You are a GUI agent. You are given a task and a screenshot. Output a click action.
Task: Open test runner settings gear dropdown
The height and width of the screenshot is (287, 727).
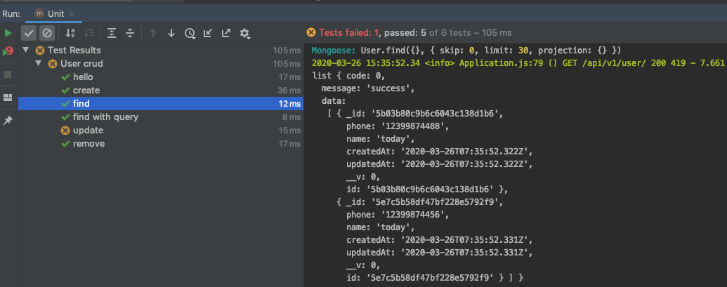point(245,33)
